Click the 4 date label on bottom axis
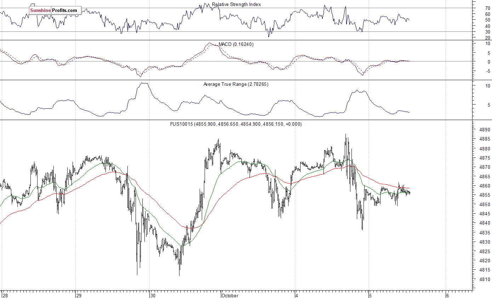 (297, 296)
